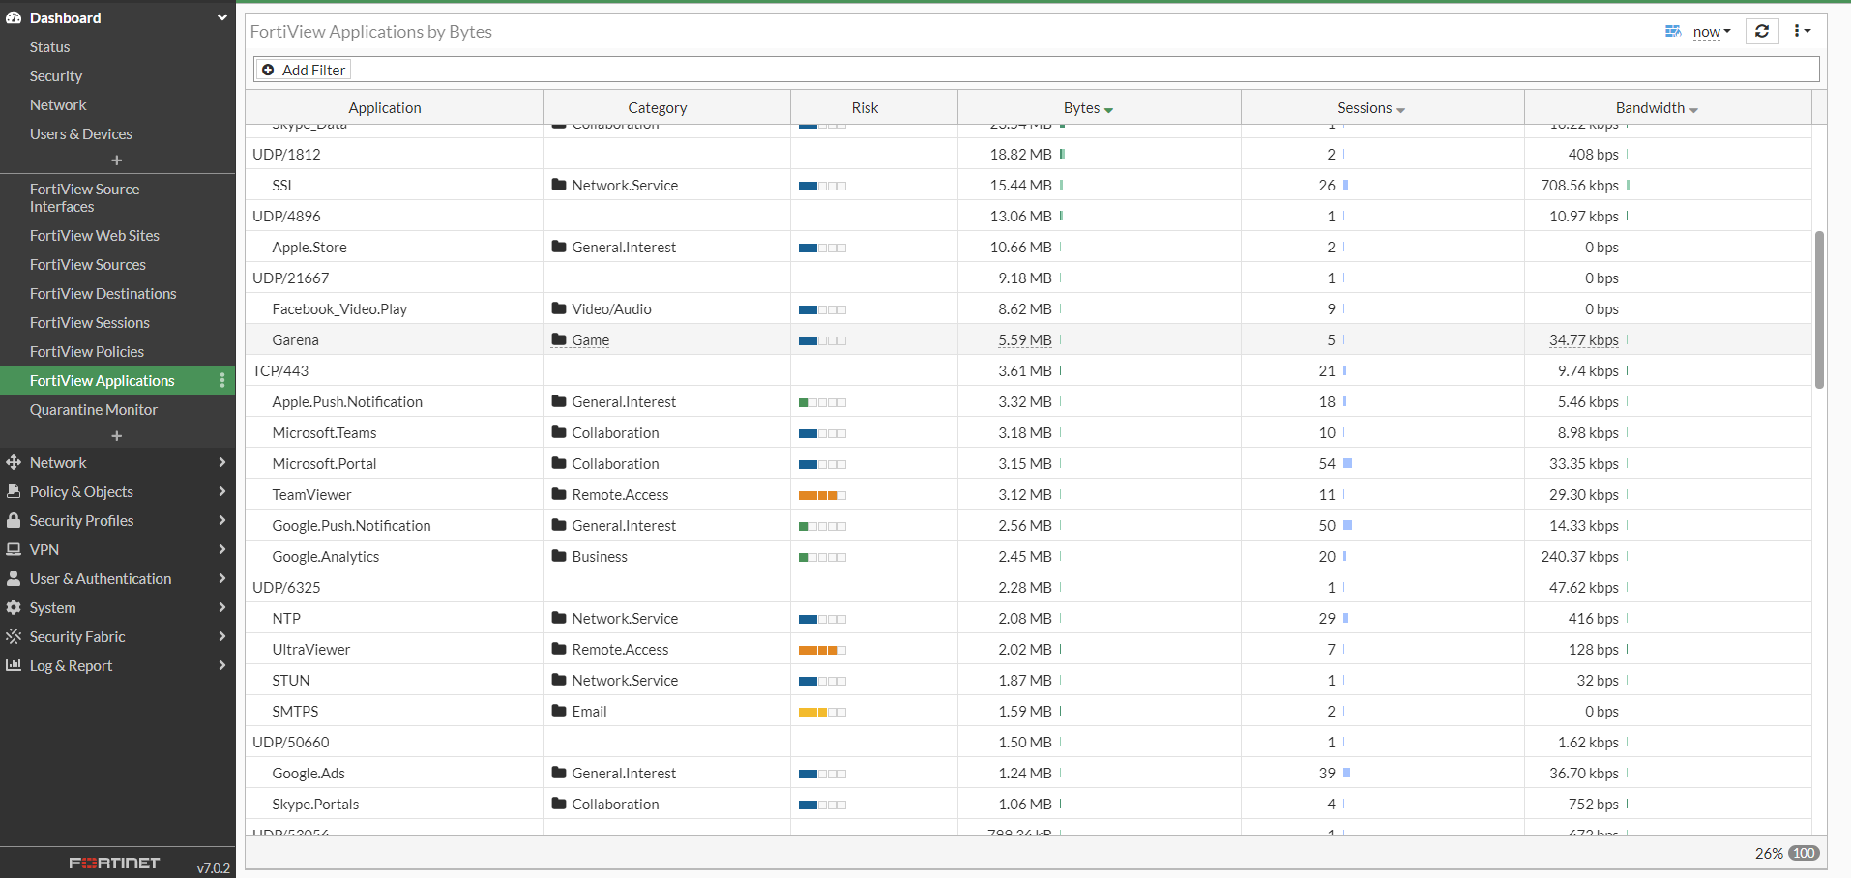Click the Game category link

tap(591, 339)
